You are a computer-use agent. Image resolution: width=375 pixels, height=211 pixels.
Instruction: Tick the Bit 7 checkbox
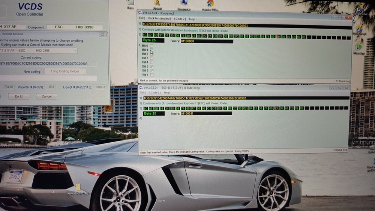click(x=151, y=75)
